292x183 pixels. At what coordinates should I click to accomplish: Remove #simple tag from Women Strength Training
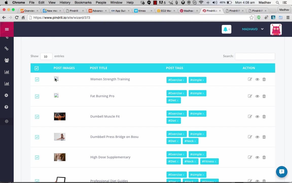[203, 80]
